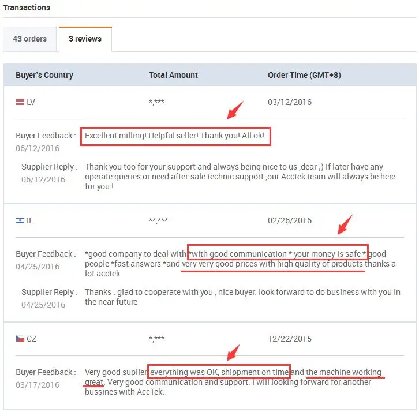
Task: Click the Latvia flag icon beside LV
Action: [x=20, y=102]
